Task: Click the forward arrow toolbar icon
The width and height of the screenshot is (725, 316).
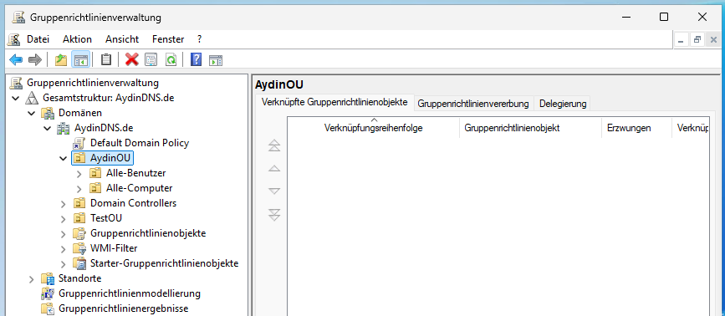Action: tap(34, 59)
